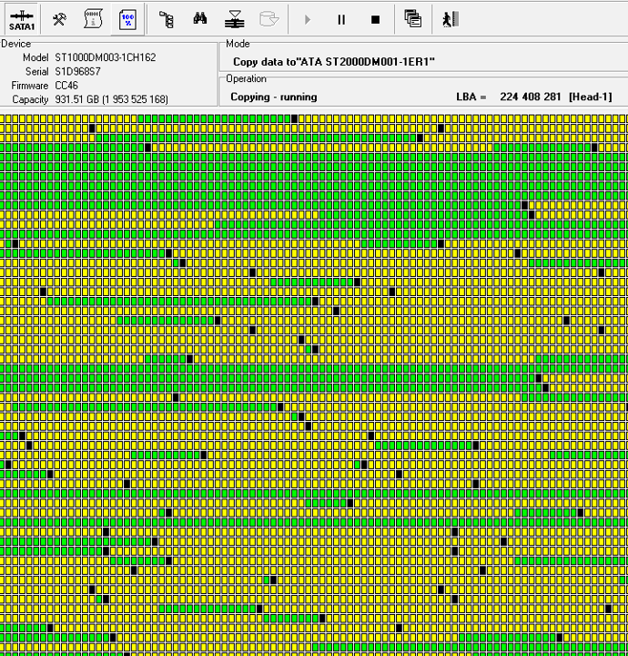Screen dimensions: 628x656
Task: Click the firmware version CC46
Action: pyautogui.click(x=67, y=85)
